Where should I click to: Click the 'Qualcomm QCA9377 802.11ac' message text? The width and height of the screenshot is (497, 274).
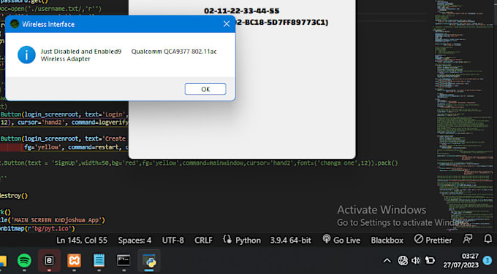174,52
